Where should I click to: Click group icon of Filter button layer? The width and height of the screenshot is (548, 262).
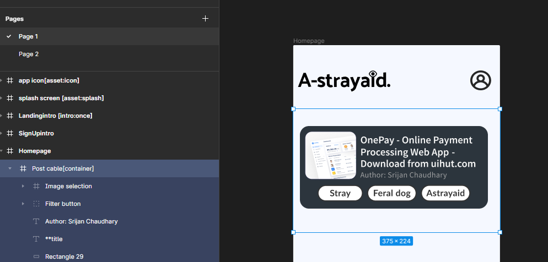[36, 204]
